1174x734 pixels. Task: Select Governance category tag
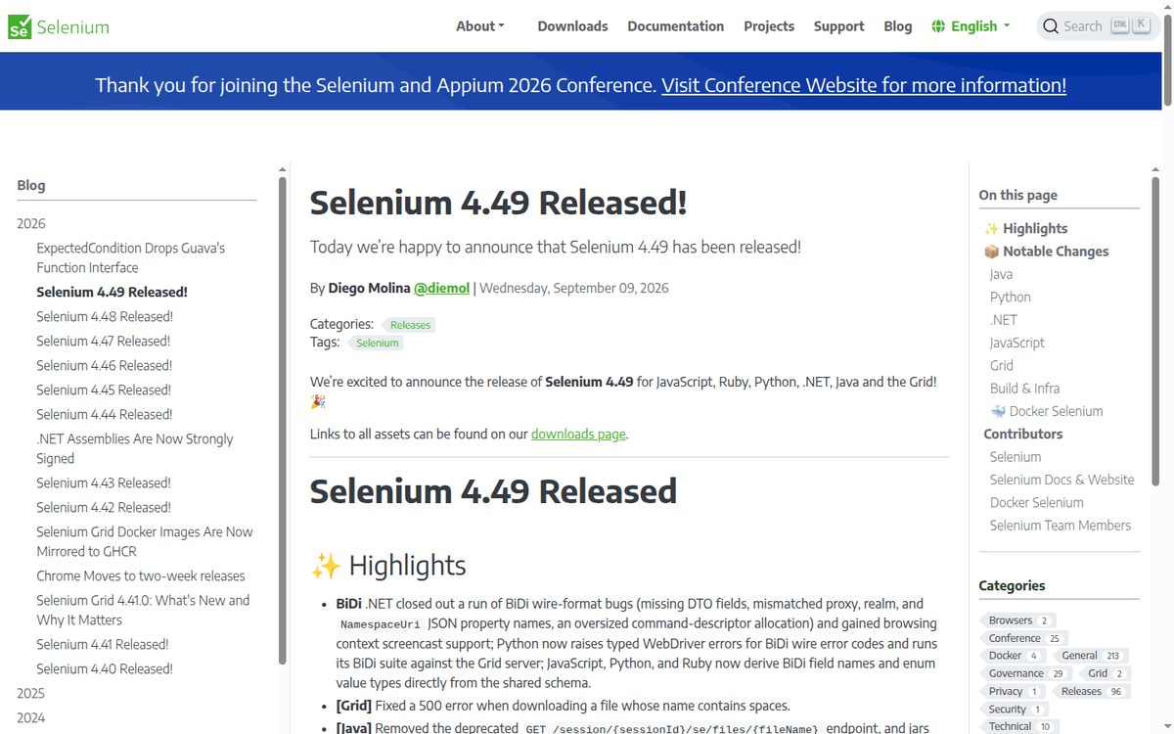coord(1025,673)
